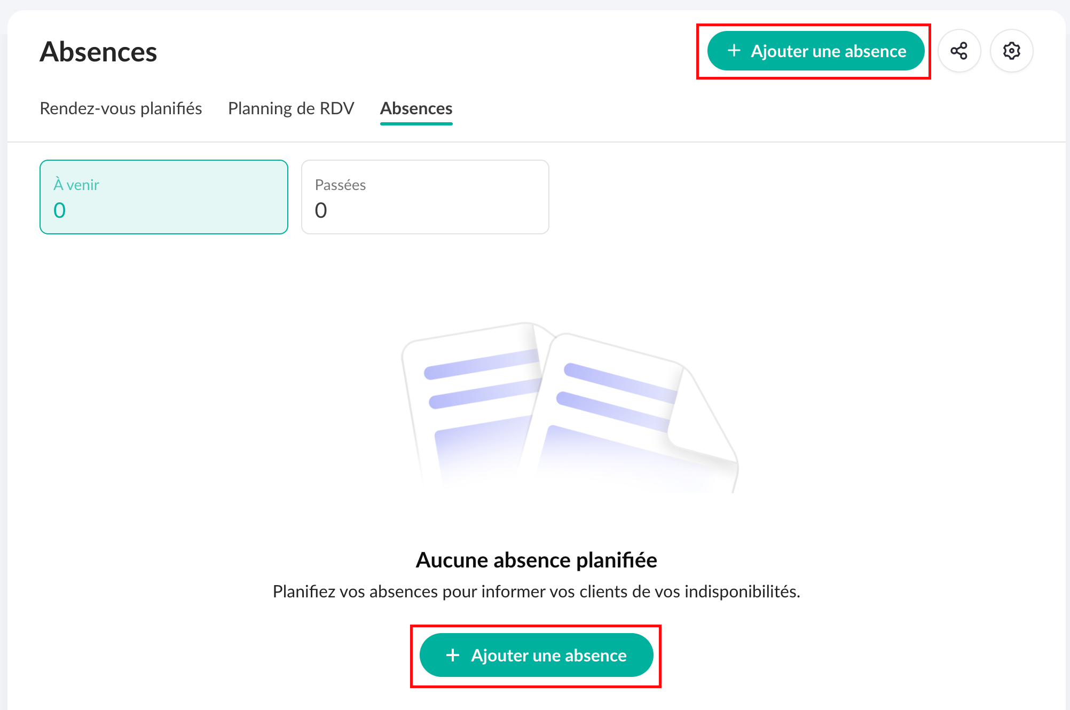Screen dimensions: 1070x710
Task: Select the "À venir" filter card
Action: point(163,197)
